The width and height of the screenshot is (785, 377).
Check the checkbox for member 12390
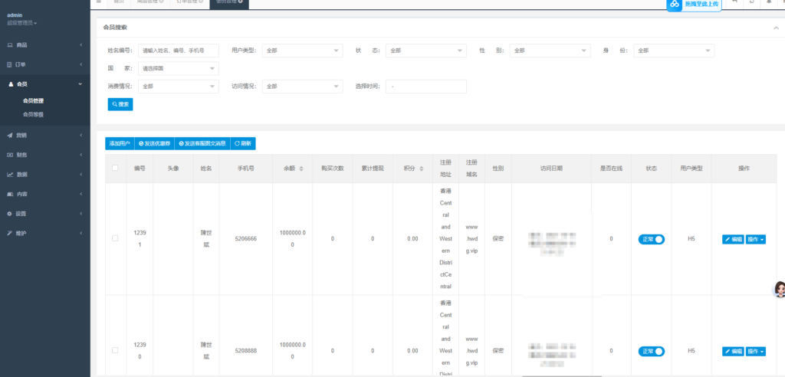coord(115,350)
